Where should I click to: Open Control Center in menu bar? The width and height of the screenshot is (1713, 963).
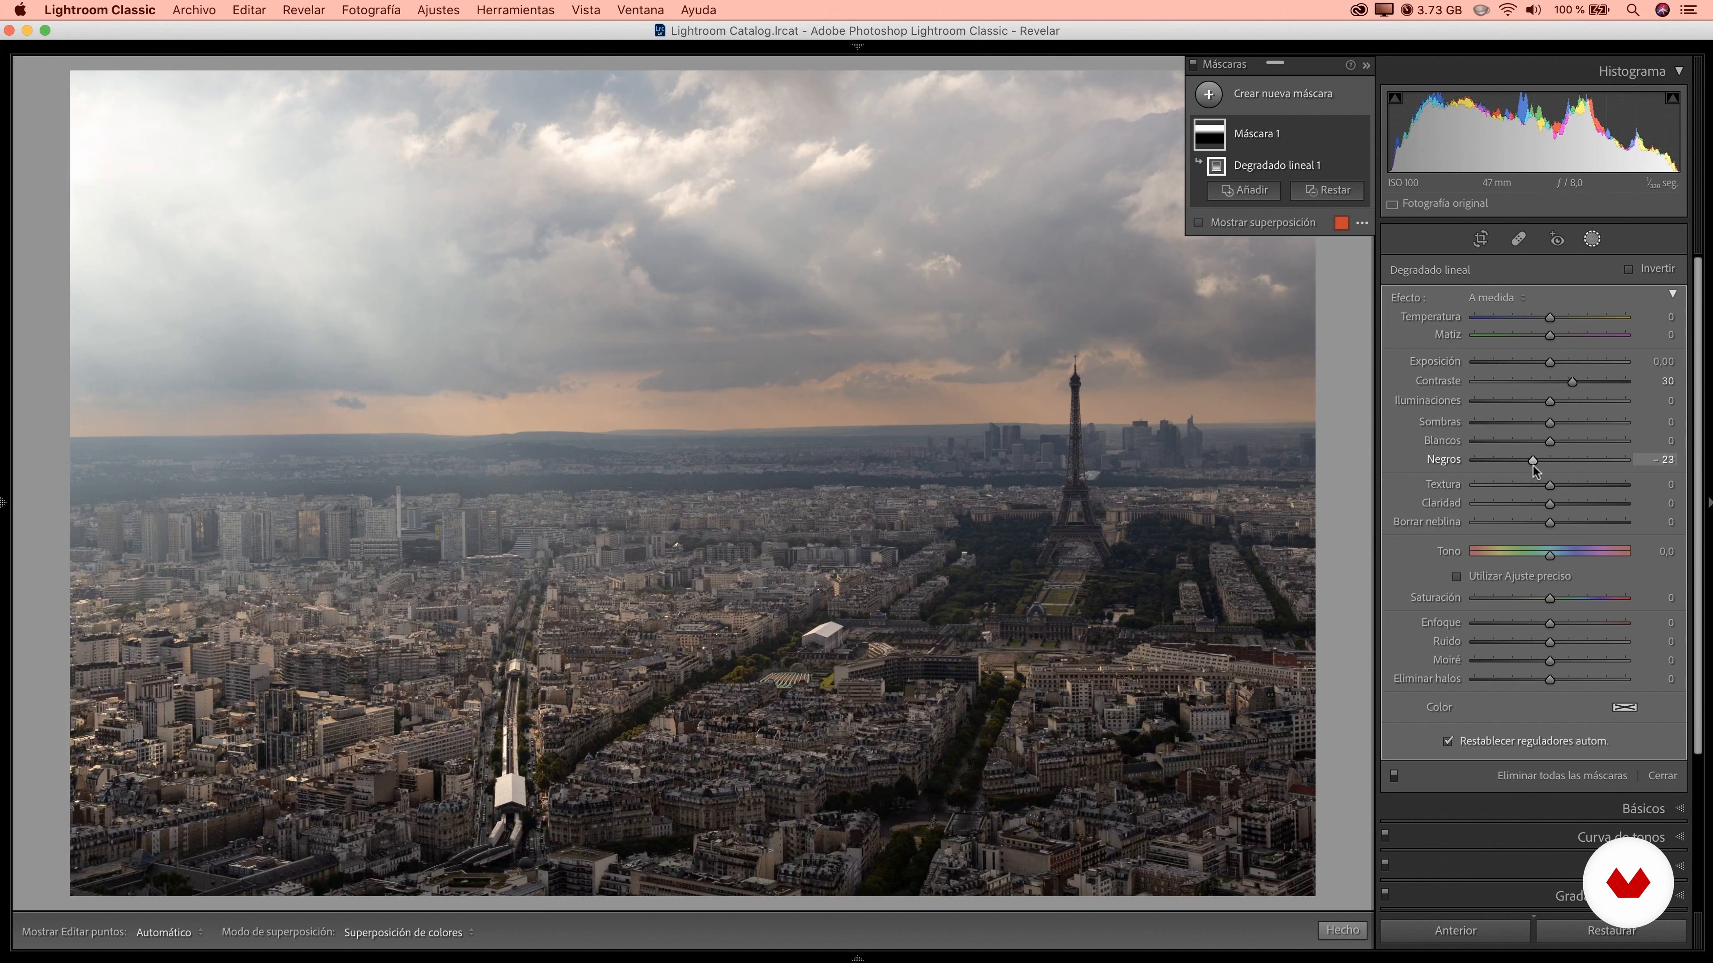point(1688,10)
